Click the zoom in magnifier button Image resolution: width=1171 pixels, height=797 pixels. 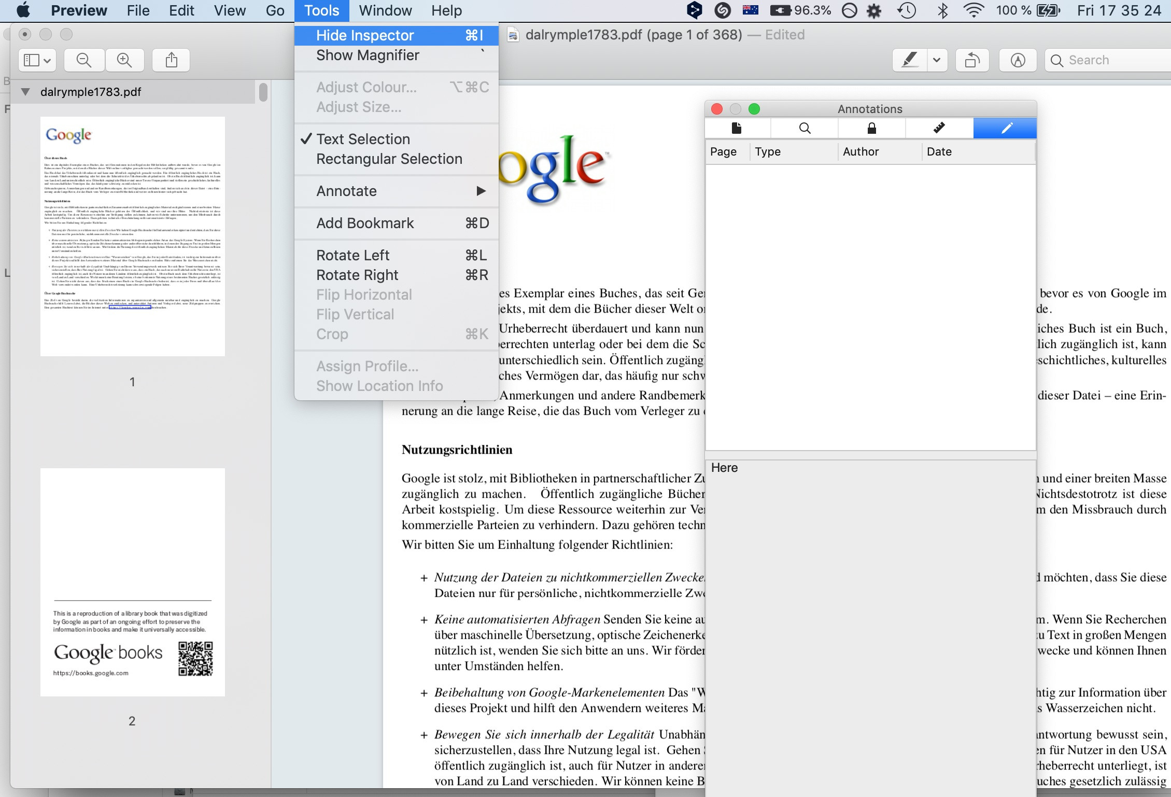coord(124,60)
